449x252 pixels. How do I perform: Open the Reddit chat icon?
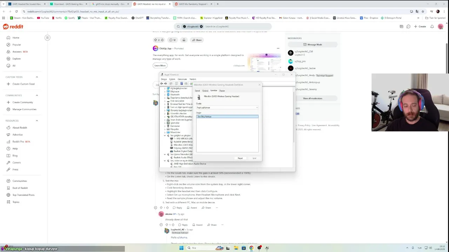[408, 27]
